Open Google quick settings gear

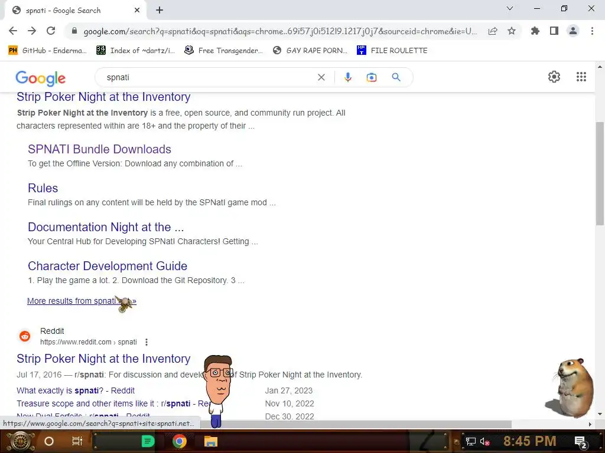point(554,77)
